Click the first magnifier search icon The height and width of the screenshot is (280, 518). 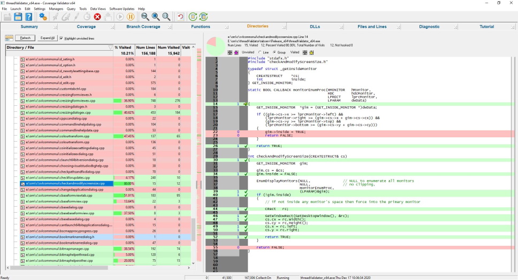[x=144, y=17]
